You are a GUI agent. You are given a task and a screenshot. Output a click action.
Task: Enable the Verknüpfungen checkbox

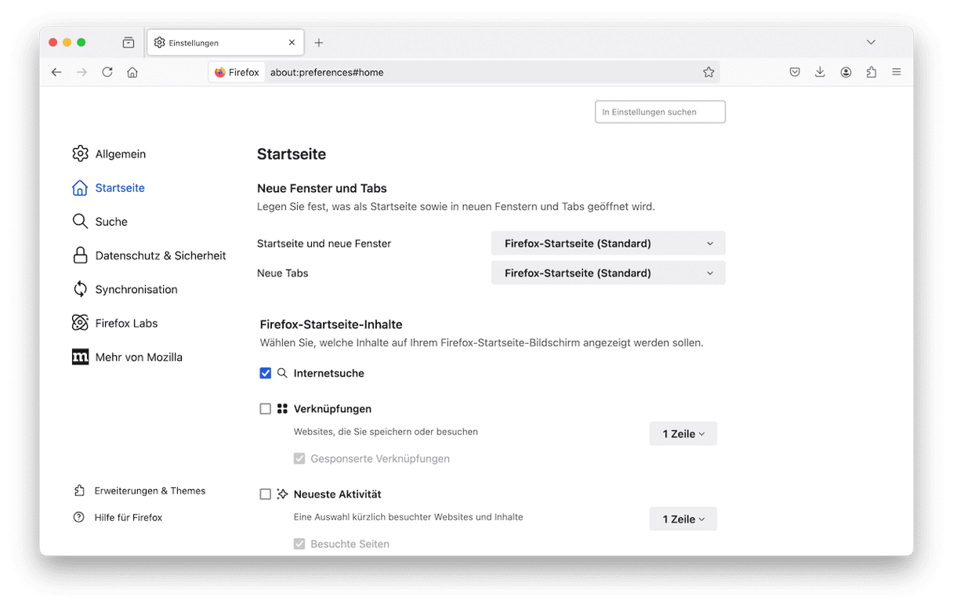(x=266, y=408)
